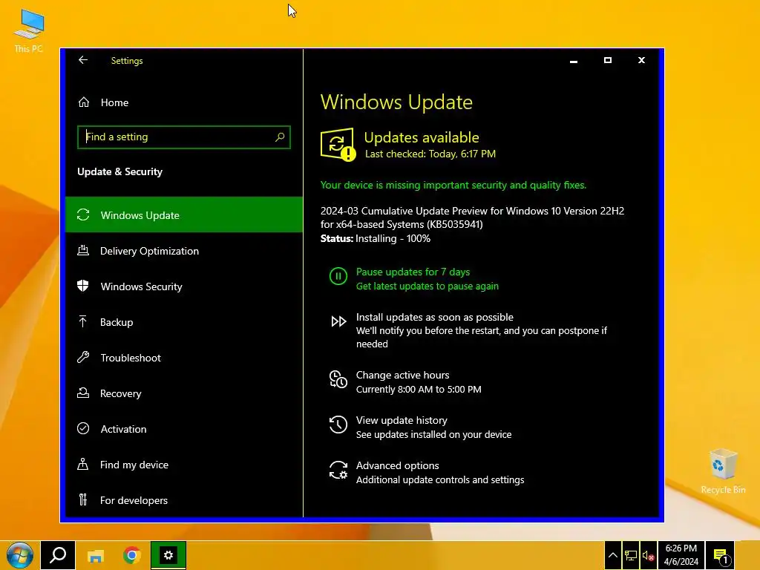
Task: Click the taskbar clock showing 6:26 PM
Action: 681,555
